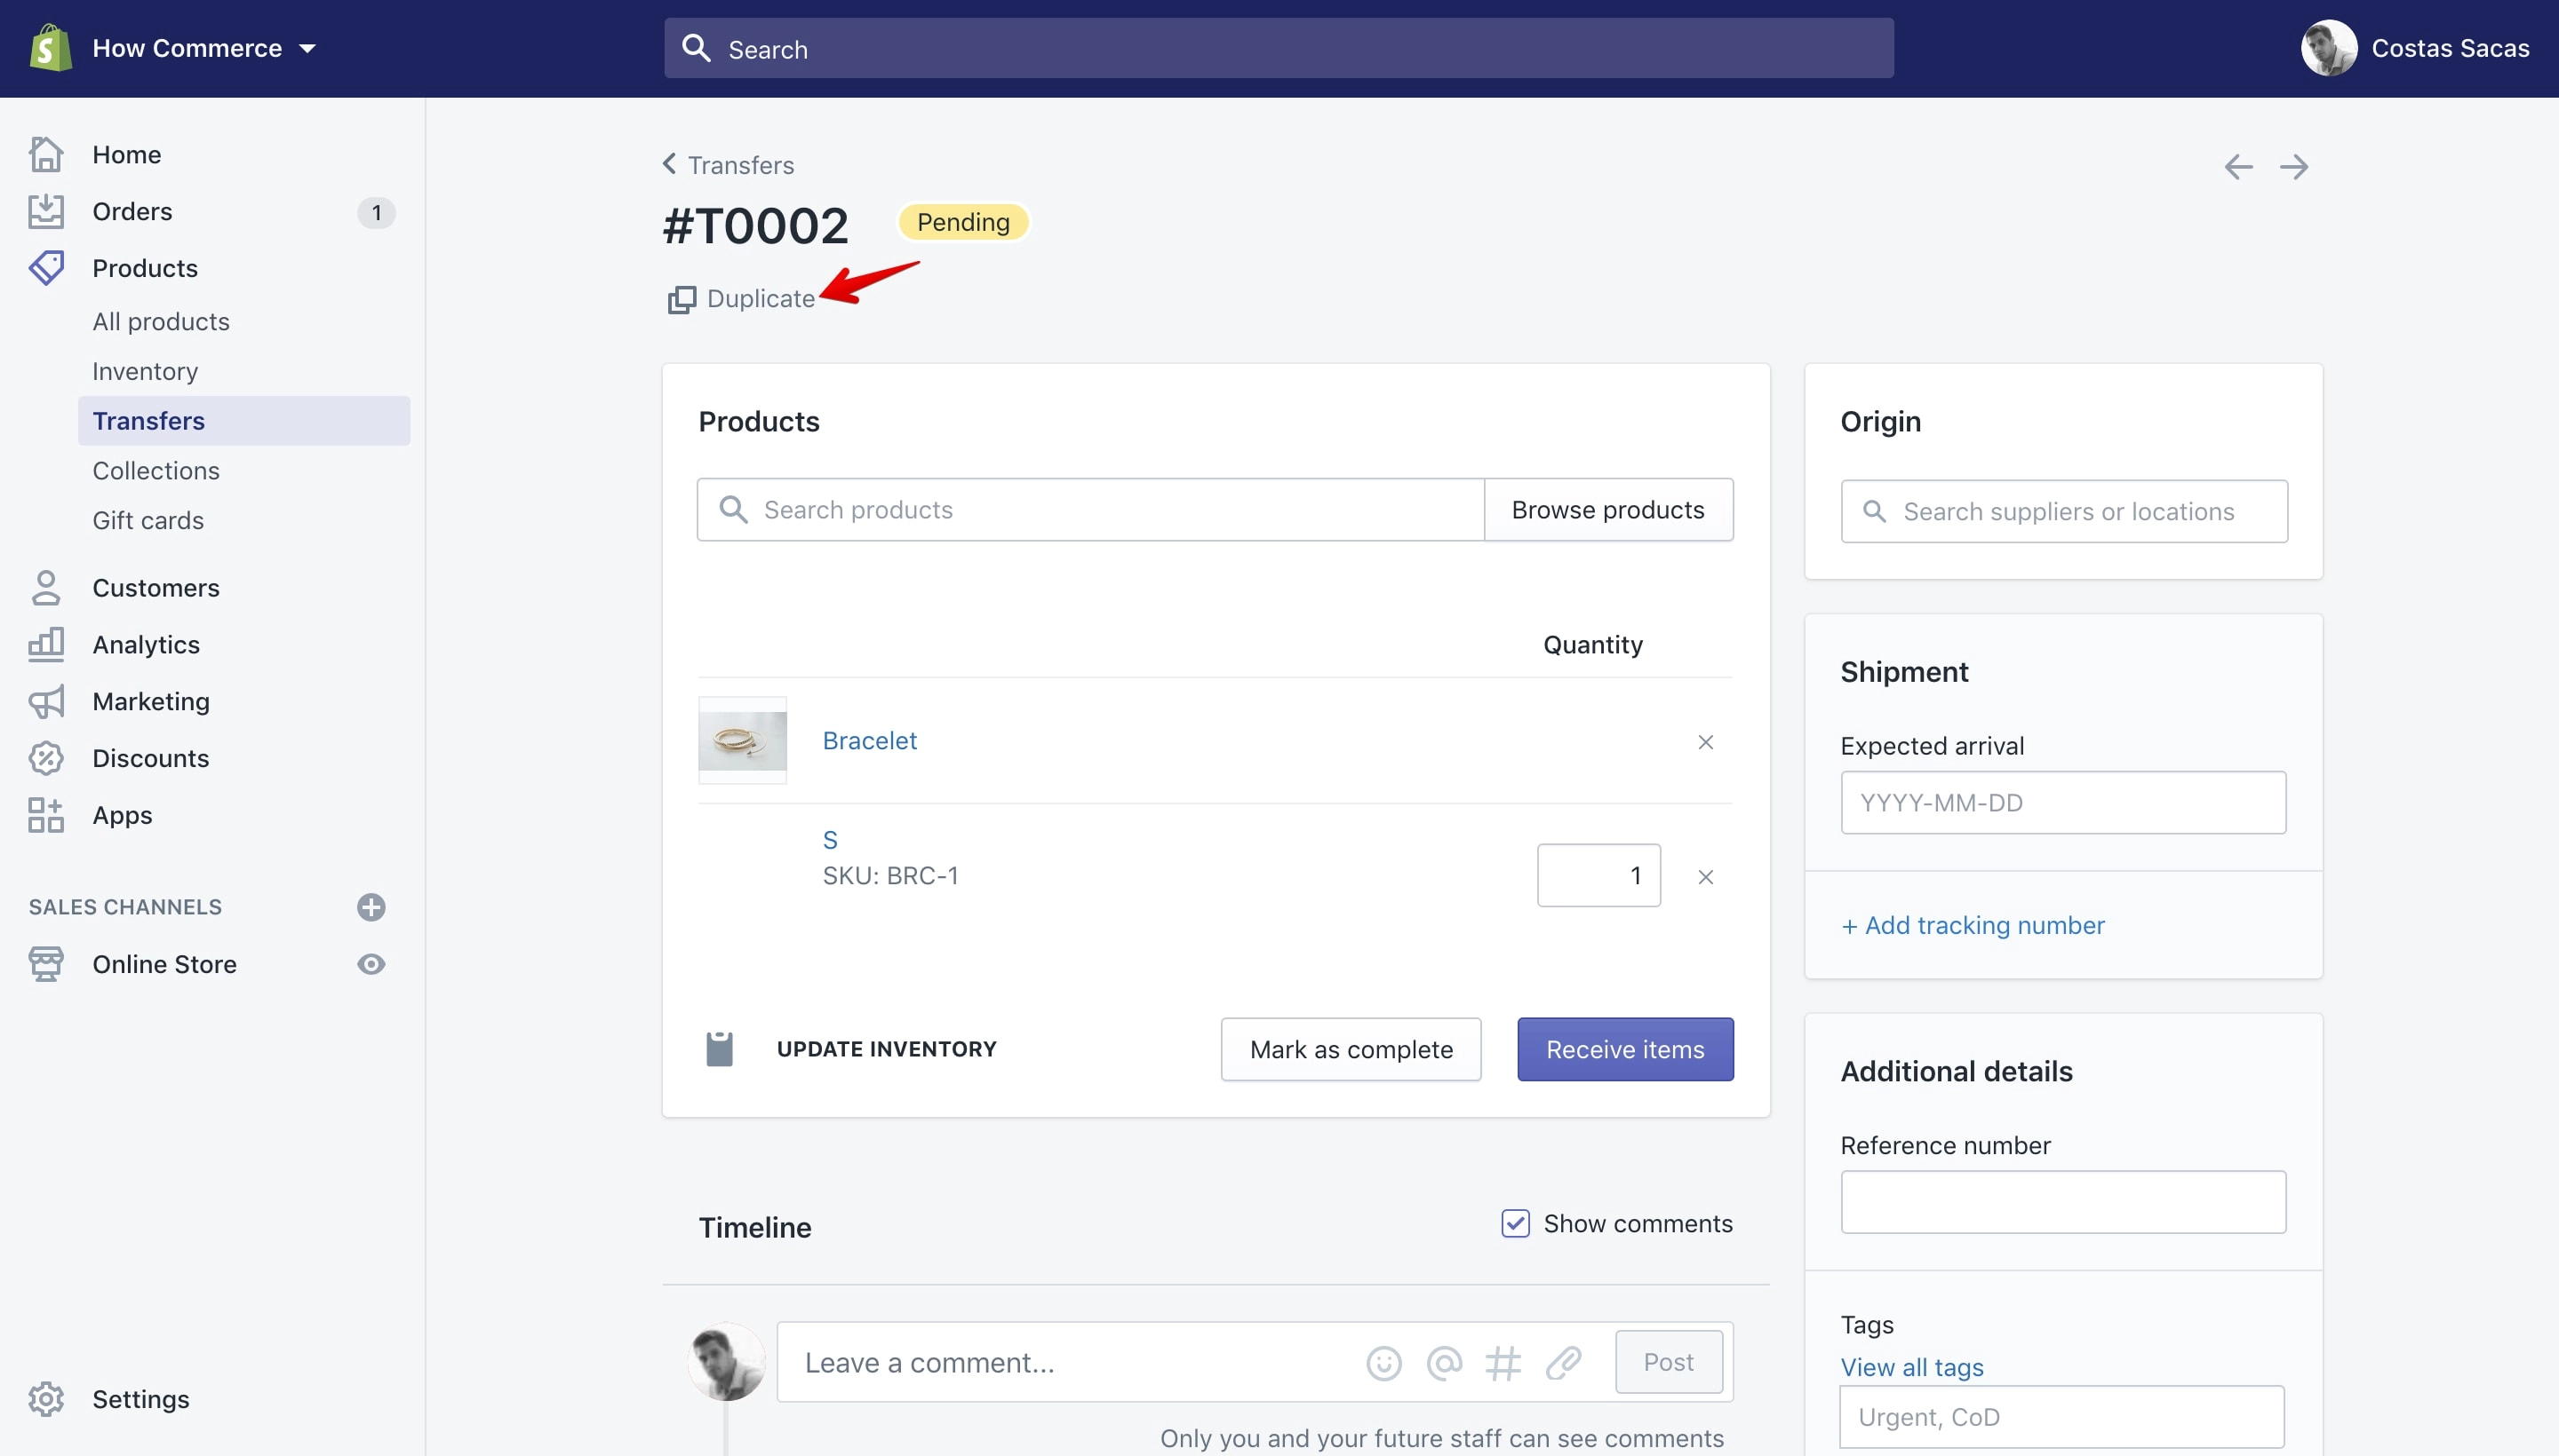2559x1456 pixels.
Task: Open the Bracelet product thumbnail
Action: click(743, 741)
